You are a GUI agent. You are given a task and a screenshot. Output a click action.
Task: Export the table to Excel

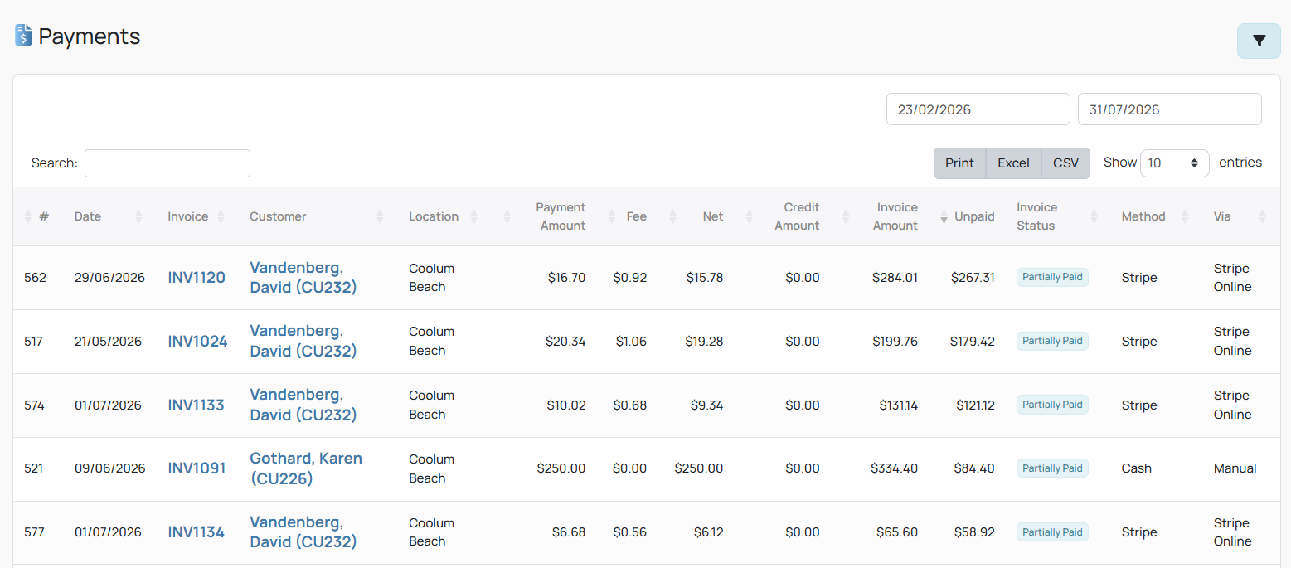(x=1013, y=163)
